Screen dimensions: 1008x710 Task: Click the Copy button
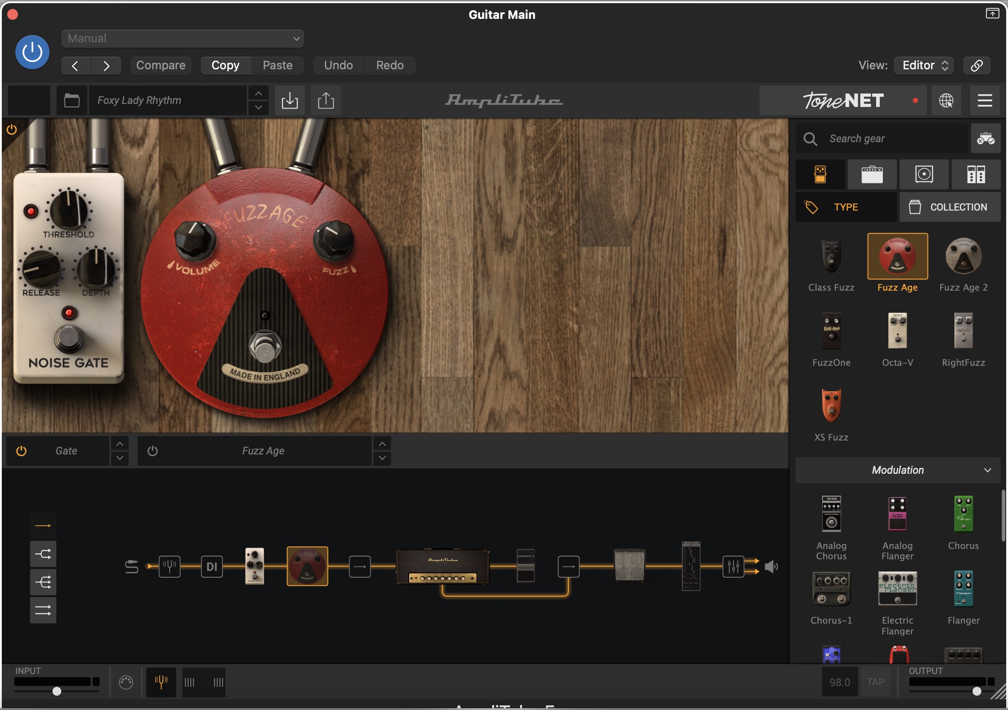pyautogui.click(x=225, y=66)
